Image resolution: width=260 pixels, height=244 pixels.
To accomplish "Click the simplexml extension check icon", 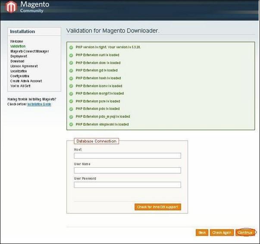I will click(71, 125).
